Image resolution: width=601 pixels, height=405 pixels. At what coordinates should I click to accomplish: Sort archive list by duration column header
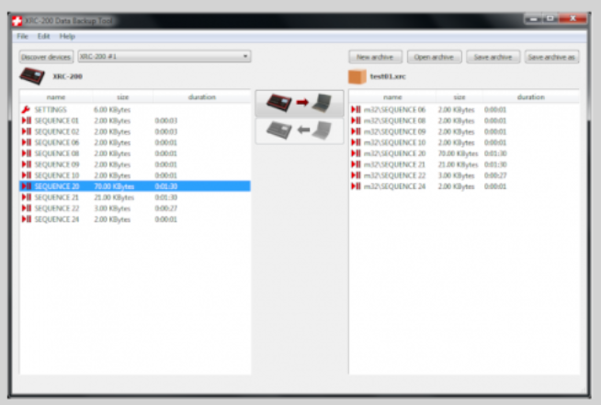(530, 96)
